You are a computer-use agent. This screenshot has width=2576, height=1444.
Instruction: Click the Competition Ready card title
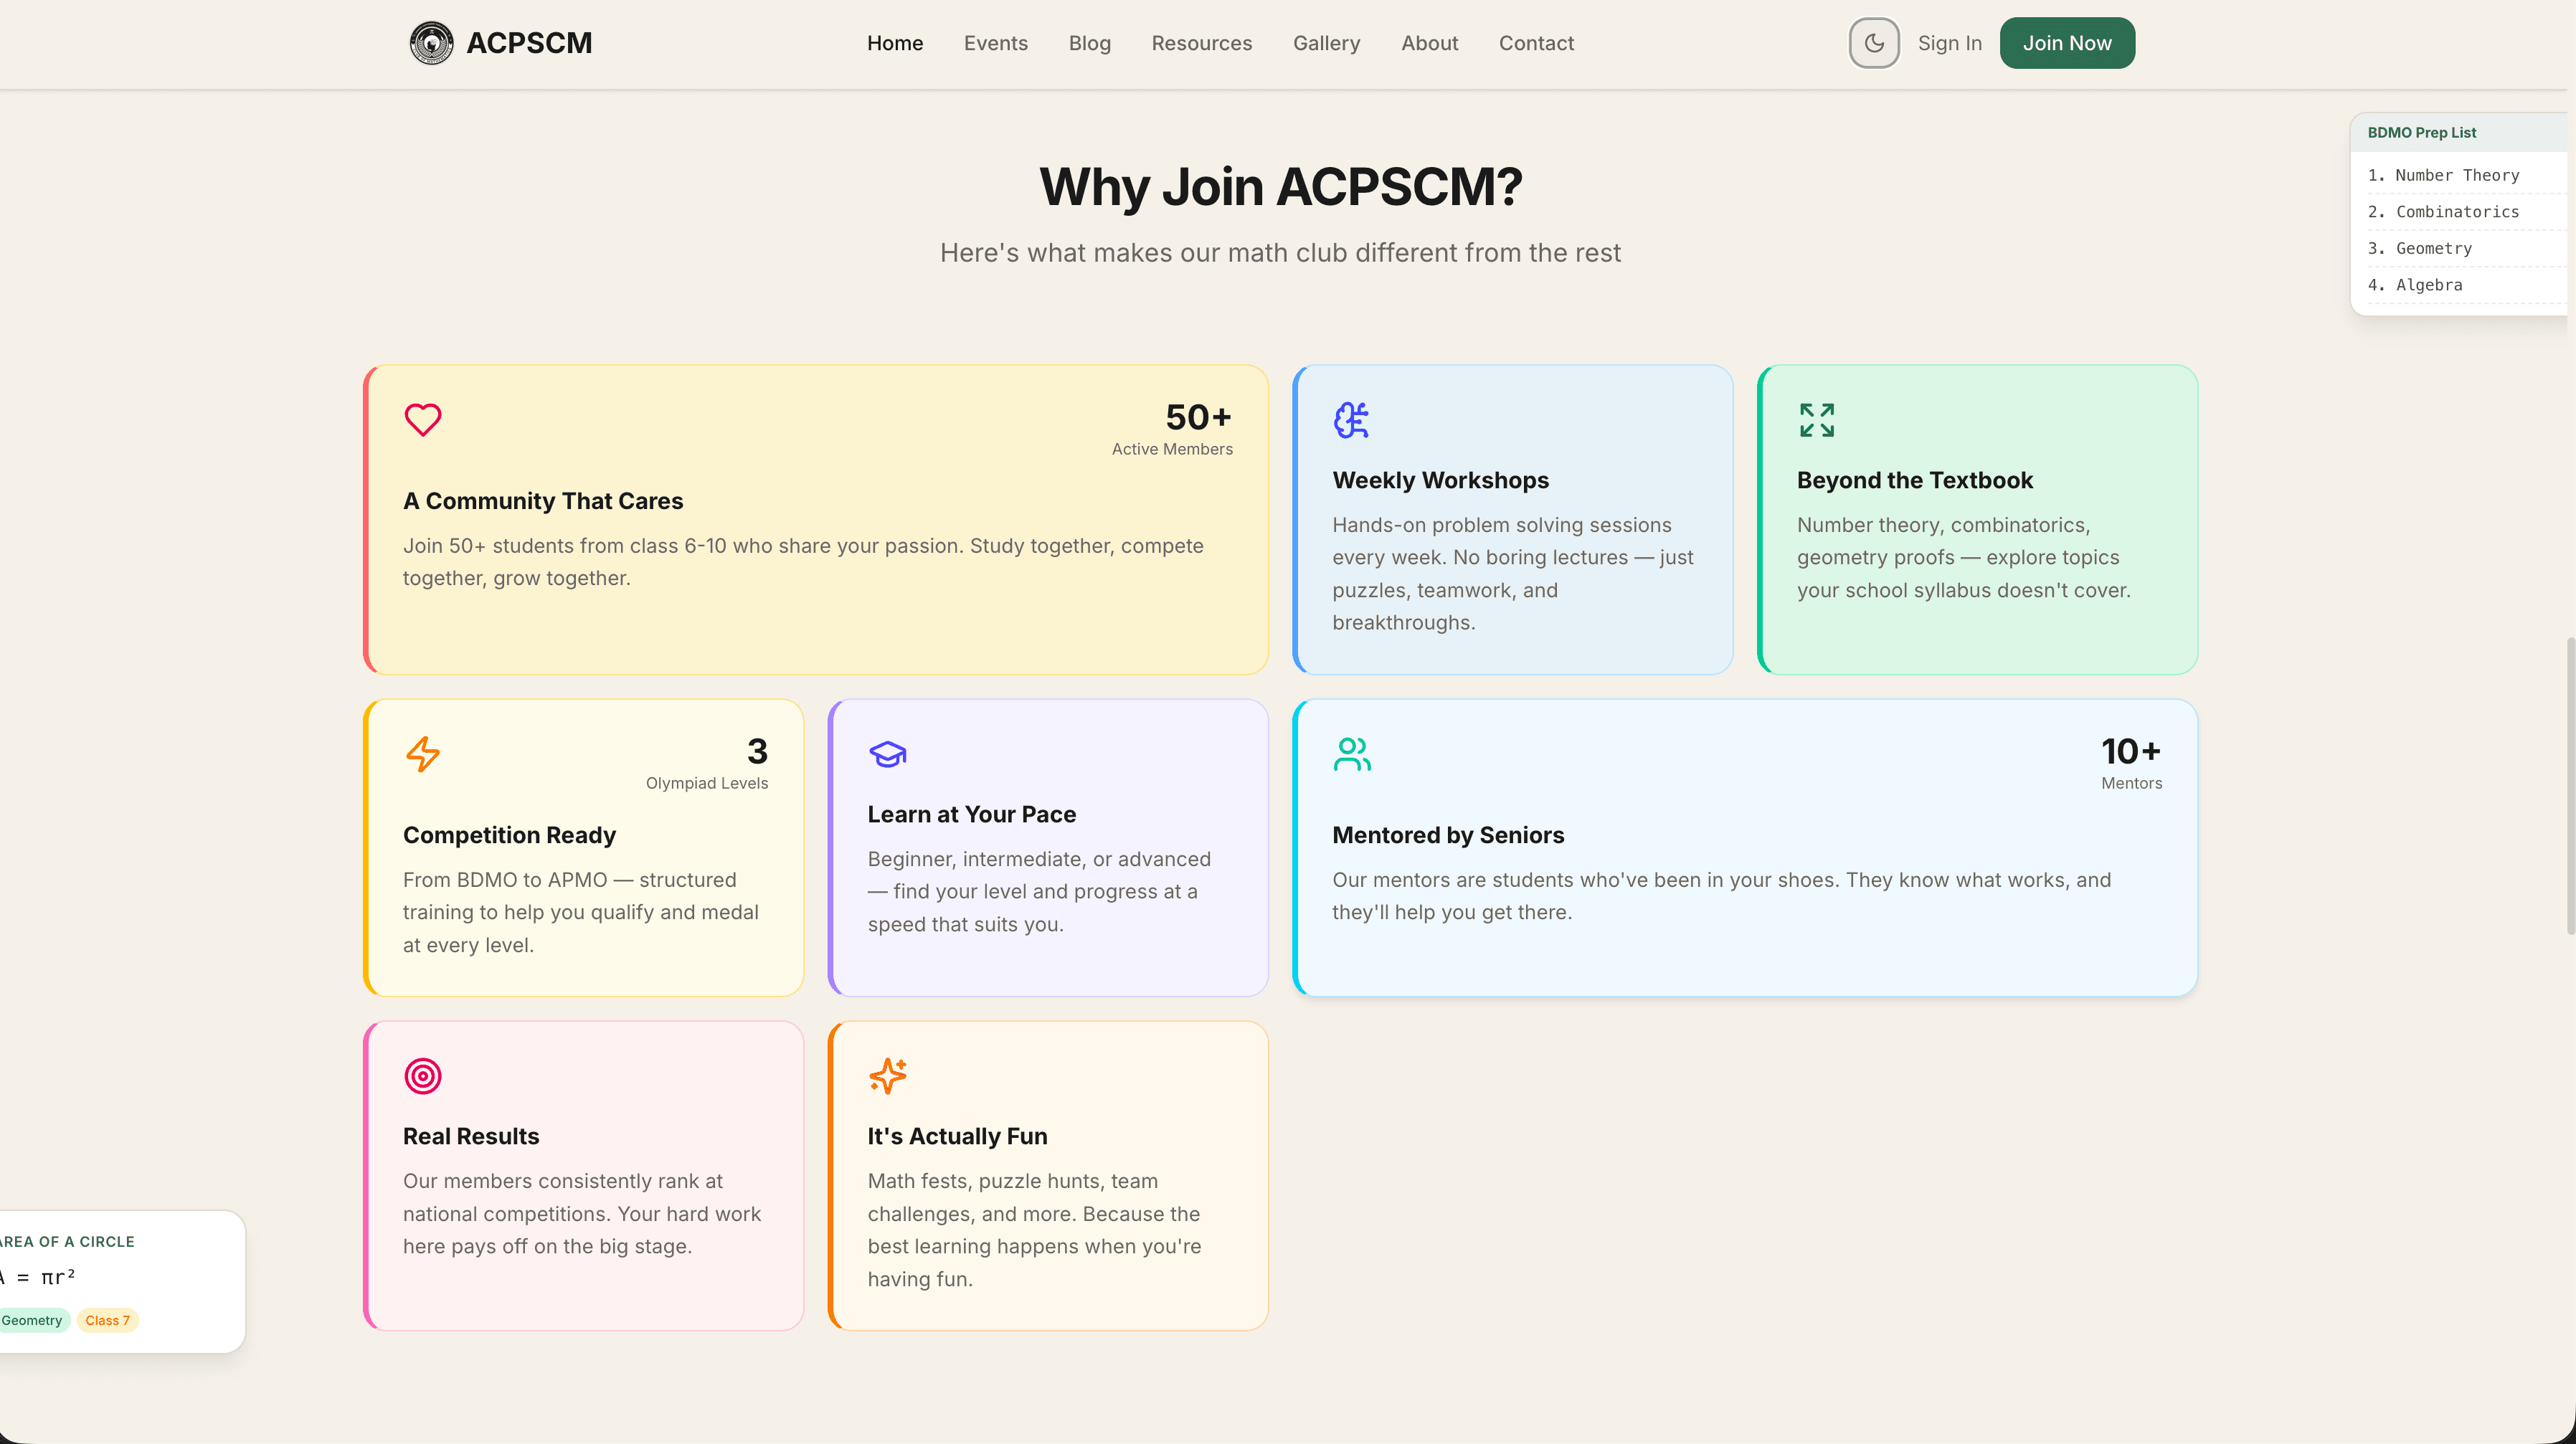pyautogui.click(x=509, y=835)
